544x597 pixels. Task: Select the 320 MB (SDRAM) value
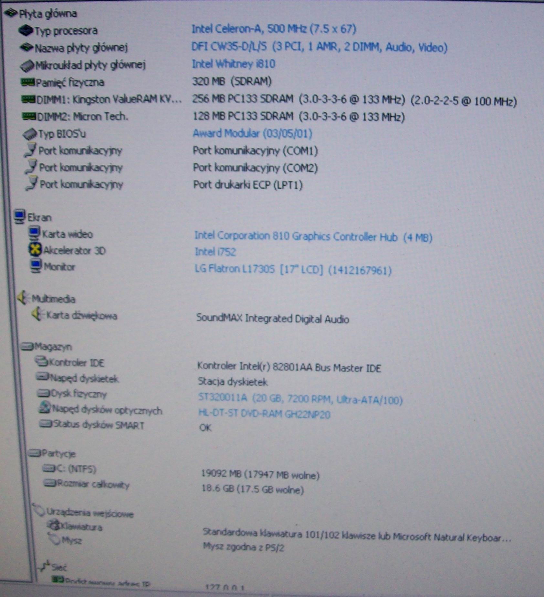tap(232, 81)
